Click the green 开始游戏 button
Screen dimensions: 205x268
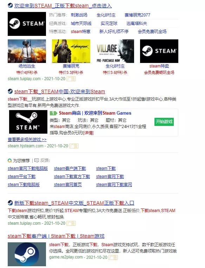164,122
